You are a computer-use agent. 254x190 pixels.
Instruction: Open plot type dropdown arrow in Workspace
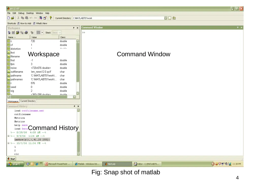(x=42, y=33)
